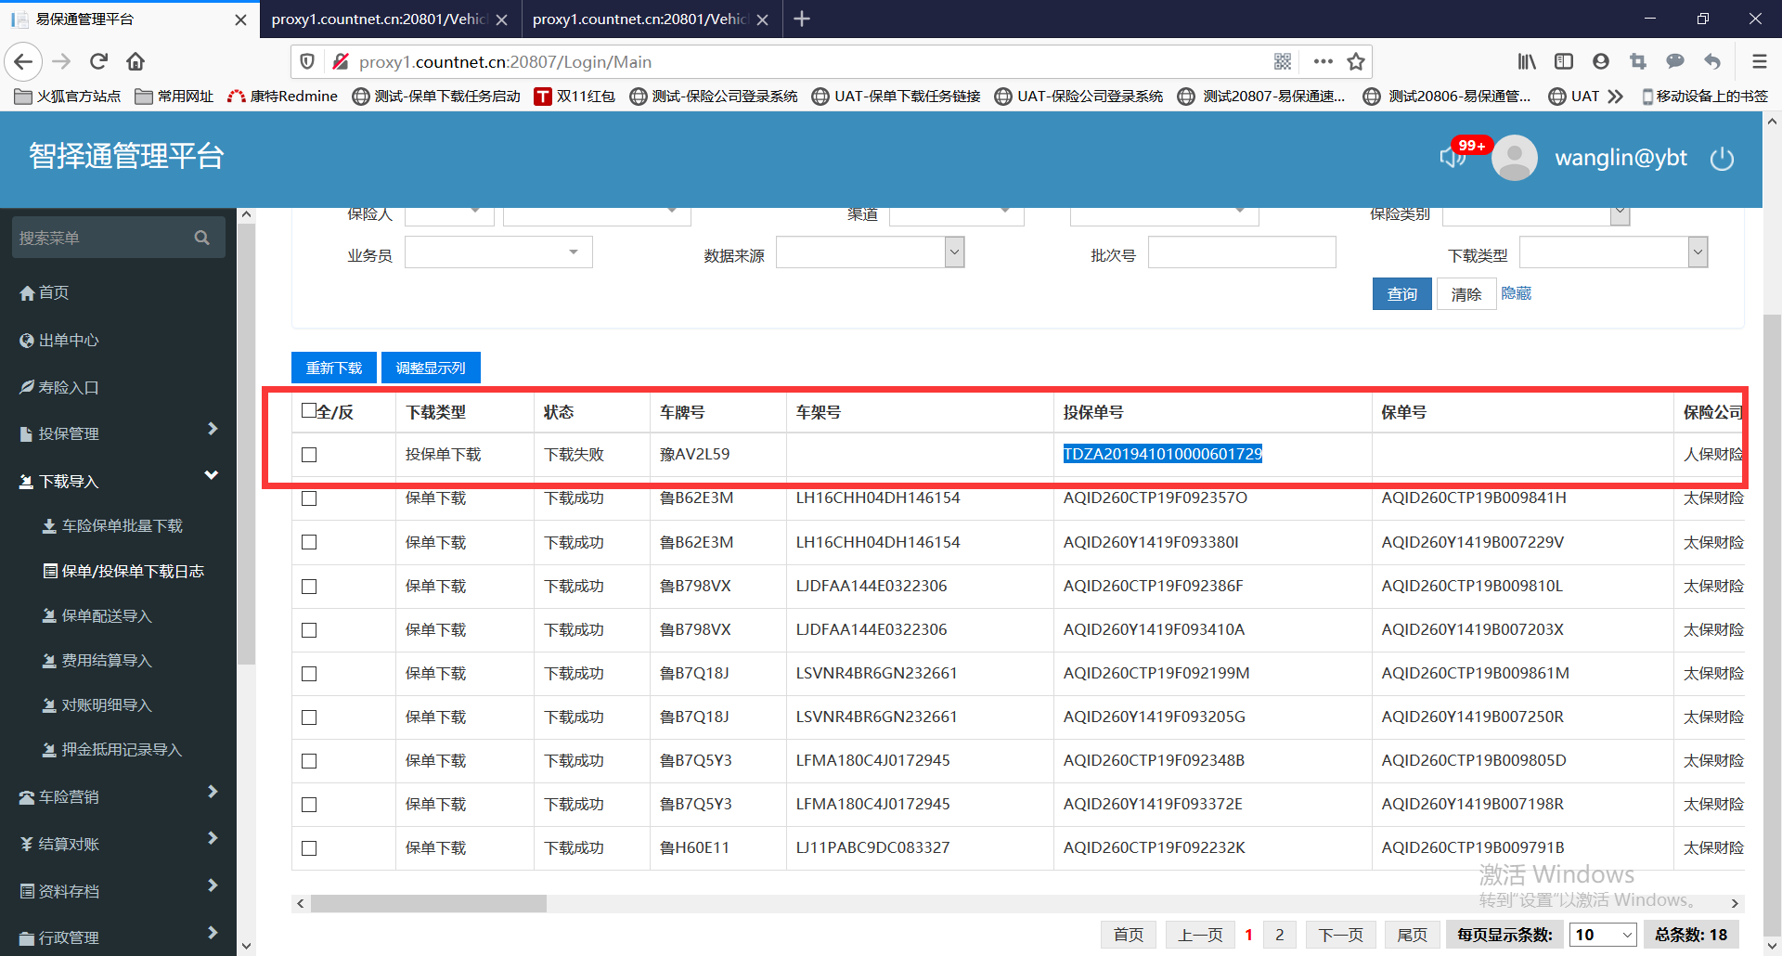This screenshot has width=1782, height=956.
Task: Click the power logout icon
Action: pos(1722,159)
